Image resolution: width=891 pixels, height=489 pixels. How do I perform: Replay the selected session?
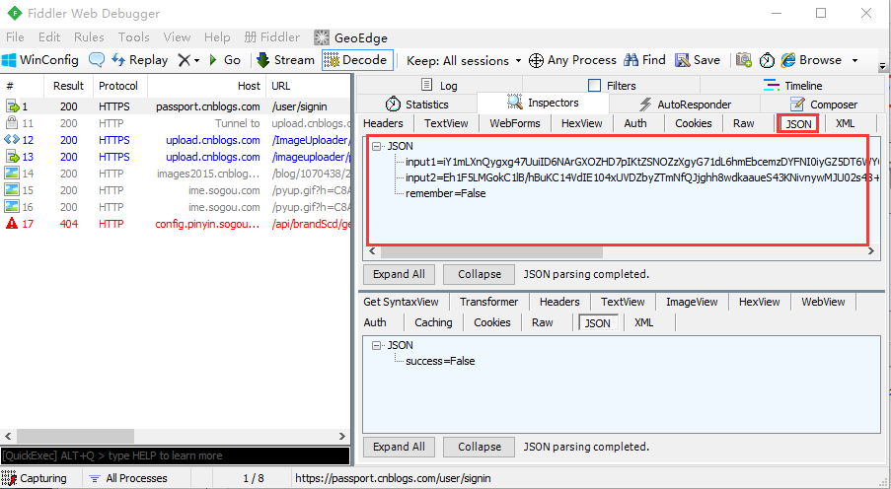pos(139,59)
